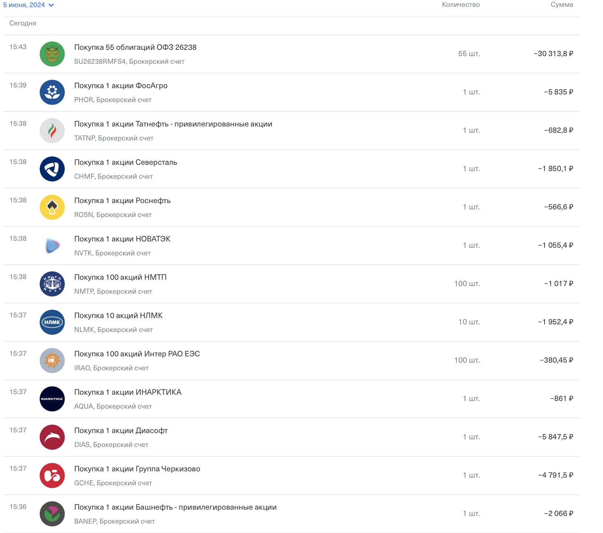This screenshot has height=533, width=603.
Task: Open the 'Покупка 100 акций Интер РАО ЕЭС' operation
Action: coord(137,354)
